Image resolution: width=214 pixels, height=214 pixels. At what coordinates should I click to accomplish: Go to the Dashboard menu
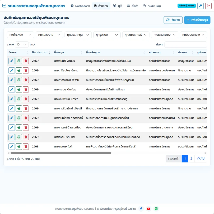(x=80, y=6)
